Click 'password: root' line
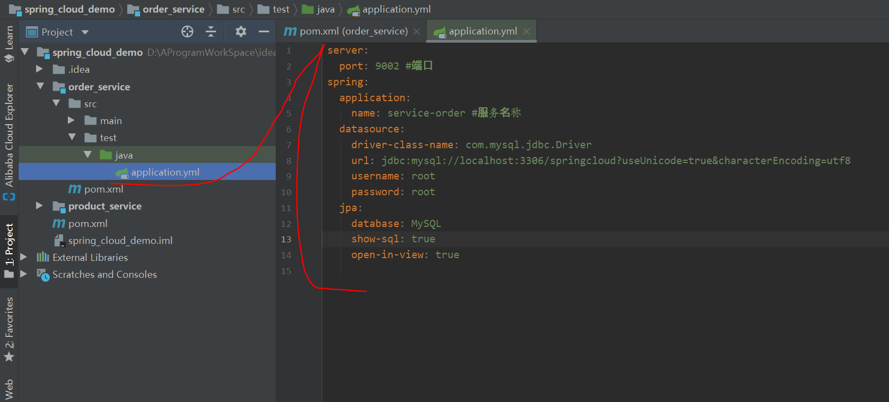 click(393, 192)
